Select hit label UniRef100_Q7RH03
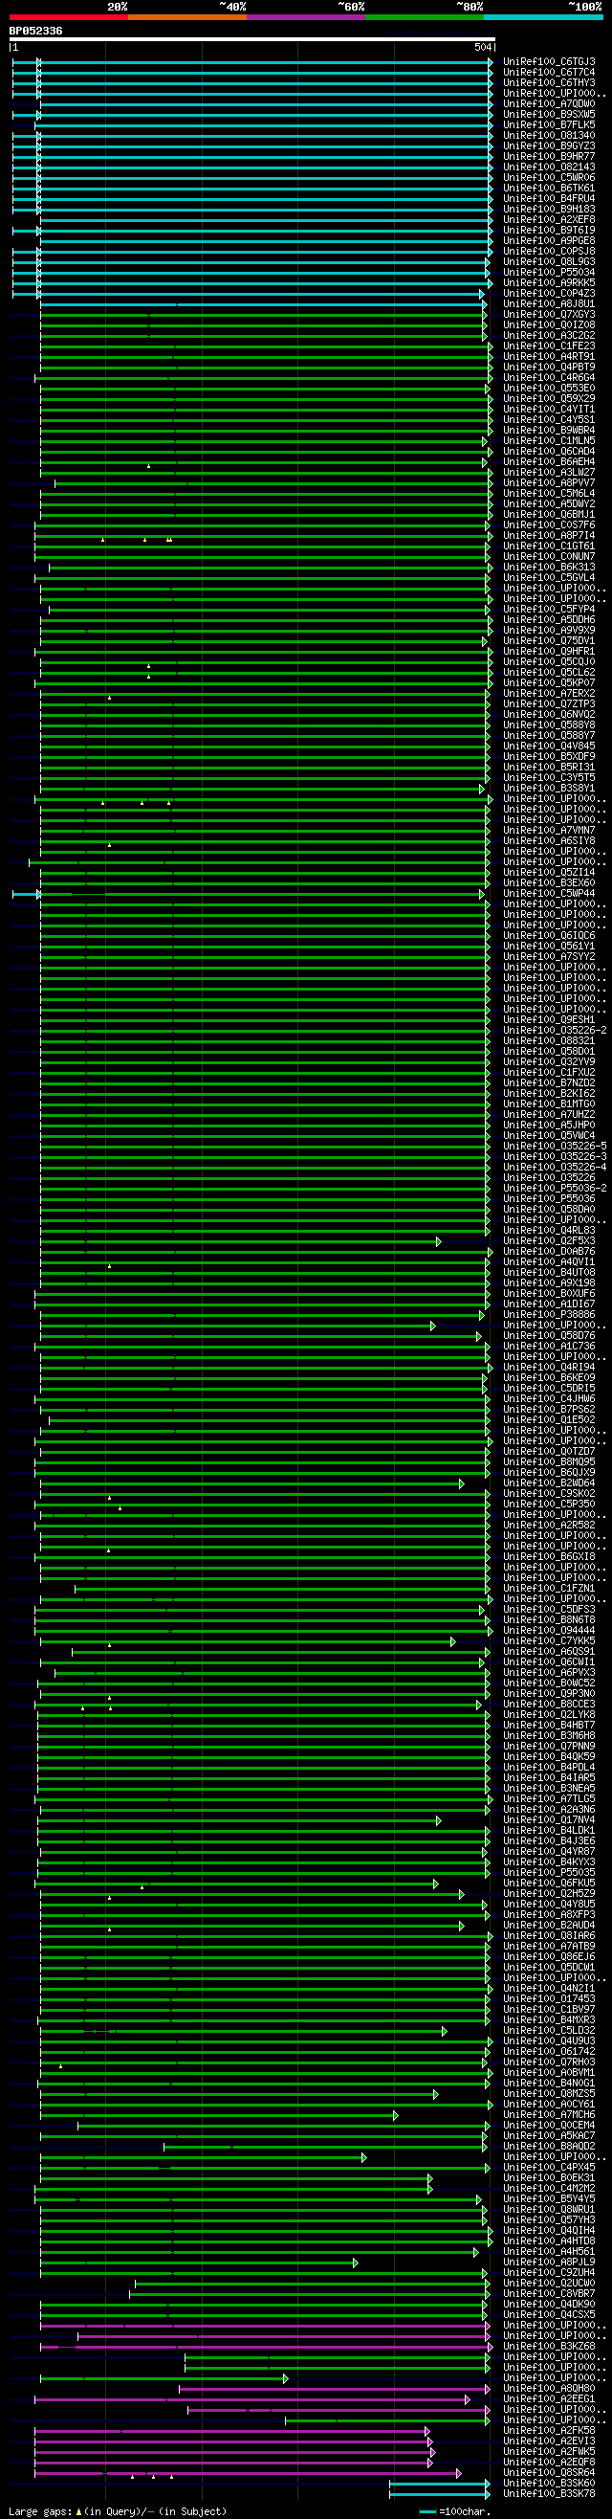Viewport: 612px width, 2519px height. click(x=550, y=2062)
